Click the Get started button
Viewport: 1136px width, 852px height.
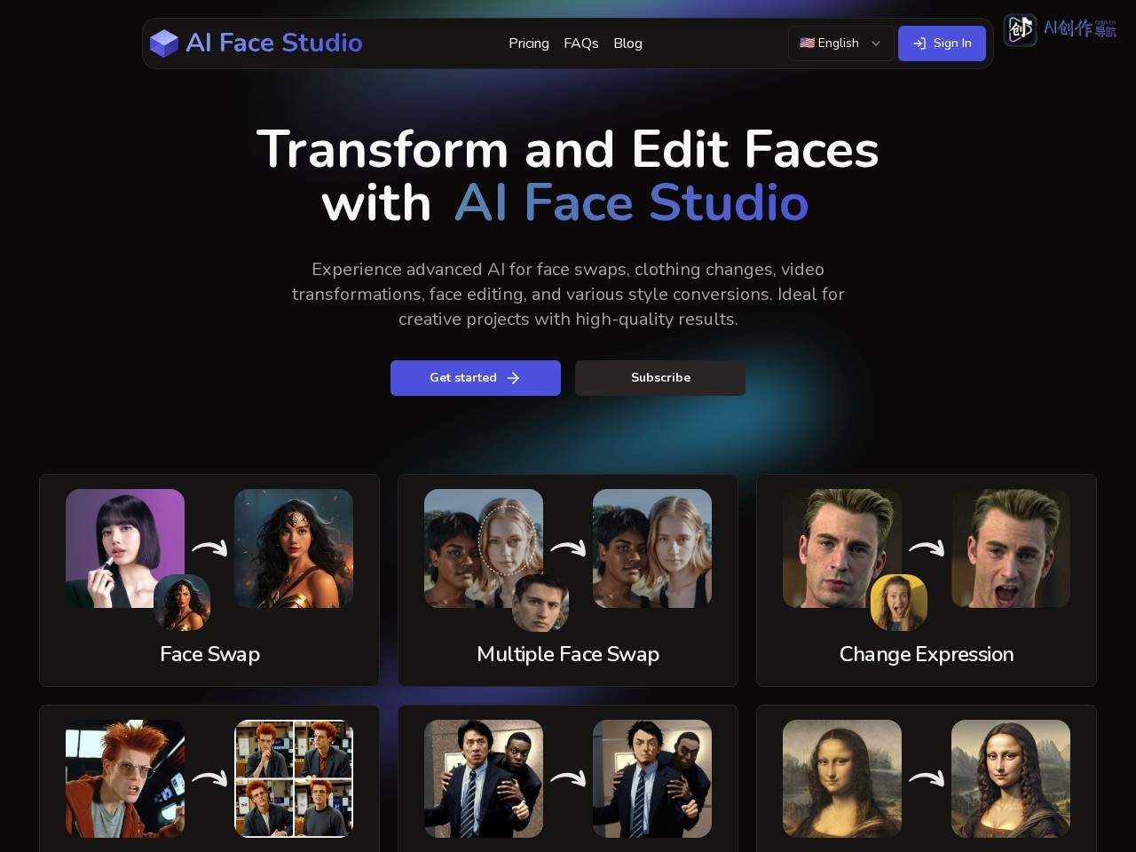[x=476, y=377]
